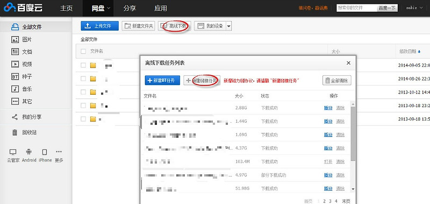Click the iPhone device icon
The image size is (430, 204).
point(45,152)
